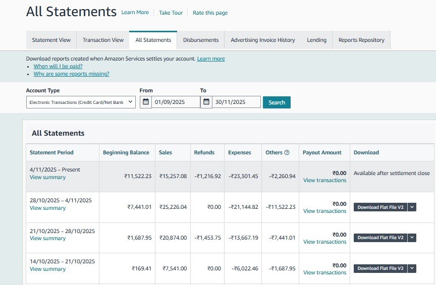View transactions for 28/10/2025 – 4/11/2025 statement
436x285 pixels.
point(325,211)
